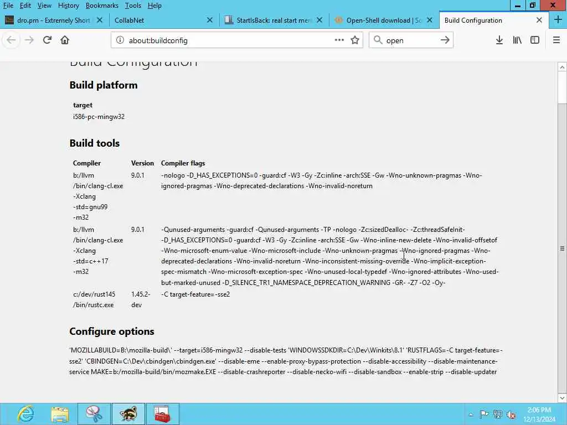567x425 pixels.
Task: Click the network tray icon
Action: (x=498, y=414)
